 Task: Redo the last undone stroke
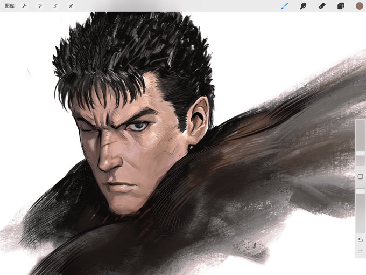point(360,251)
